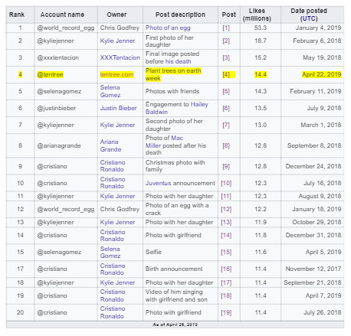Open XXXTentacion owner link
This screenshot has height=336, width=351.
pos(120,57)
